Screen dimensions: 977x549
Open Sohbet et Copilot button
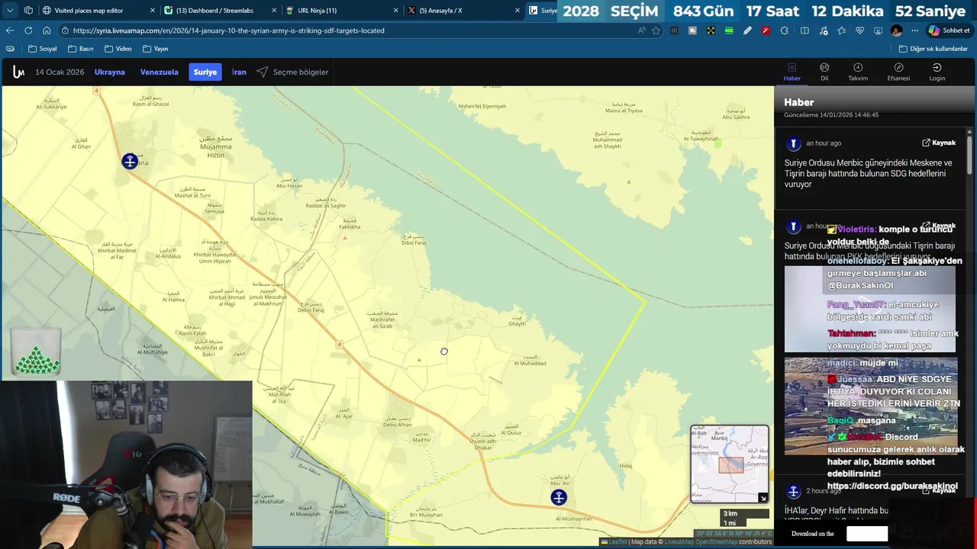tap(949, 30)
